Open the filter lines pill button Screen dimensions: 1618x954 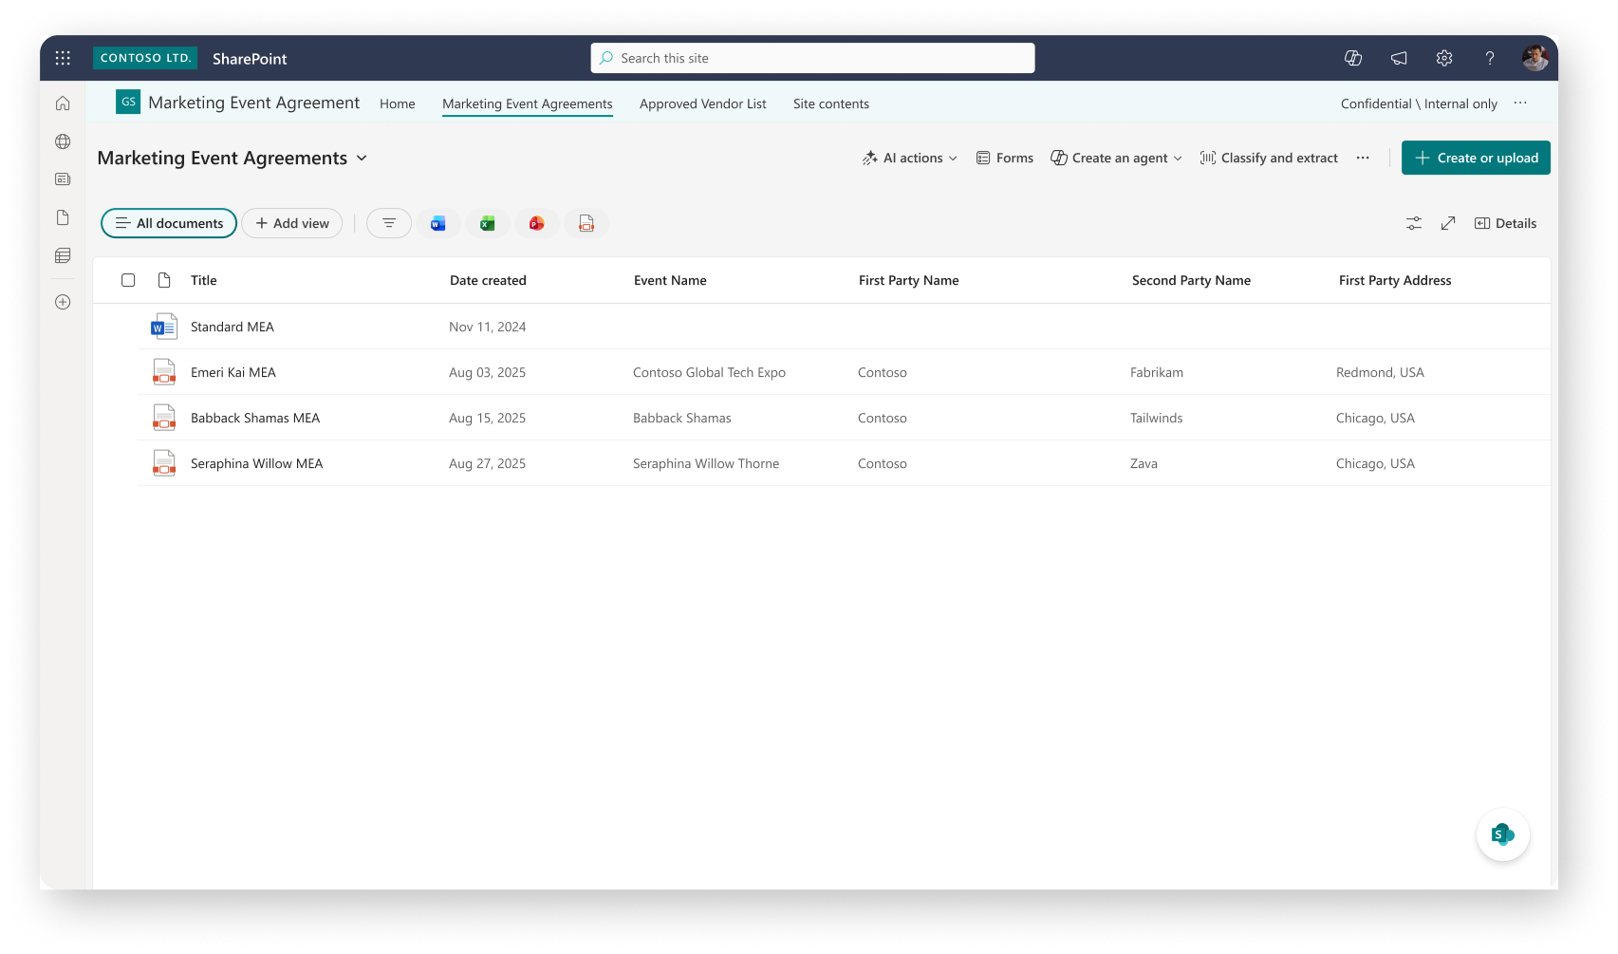(389, 223)
